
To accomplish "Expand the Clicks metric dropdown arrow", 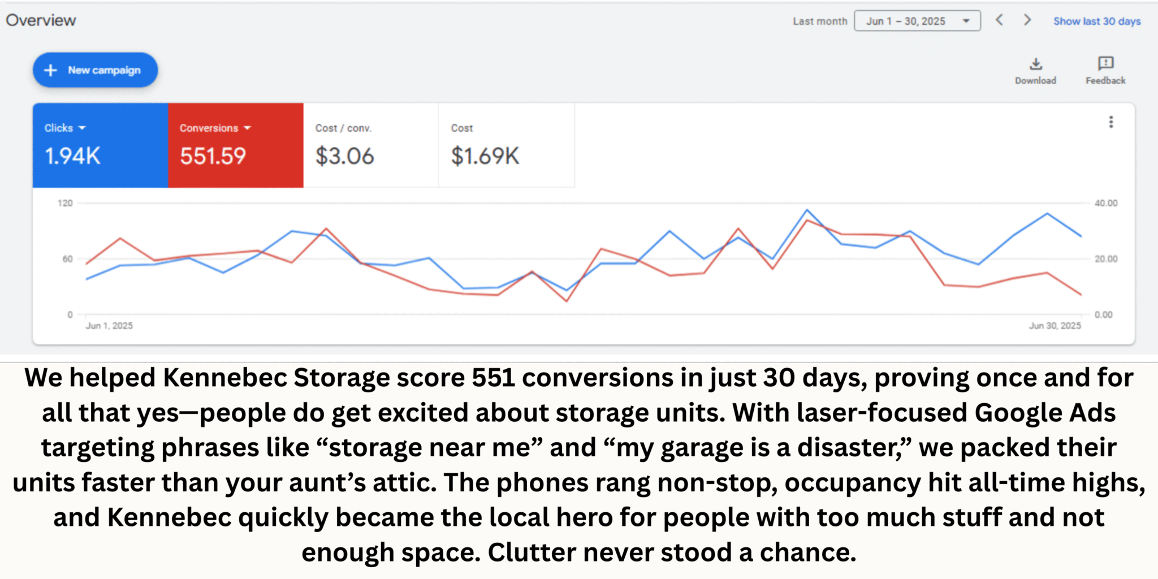I will pos(83,128).
